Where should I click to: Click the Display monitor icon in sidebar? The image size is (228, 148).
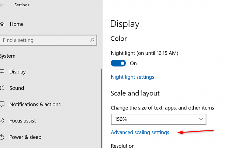click(2, 72)
